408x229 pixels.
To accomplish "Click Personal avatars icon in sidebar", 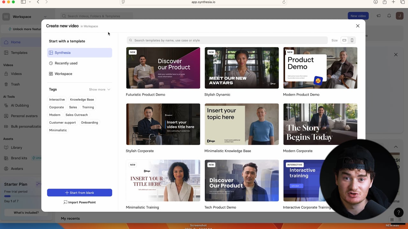I will (6, 116).
